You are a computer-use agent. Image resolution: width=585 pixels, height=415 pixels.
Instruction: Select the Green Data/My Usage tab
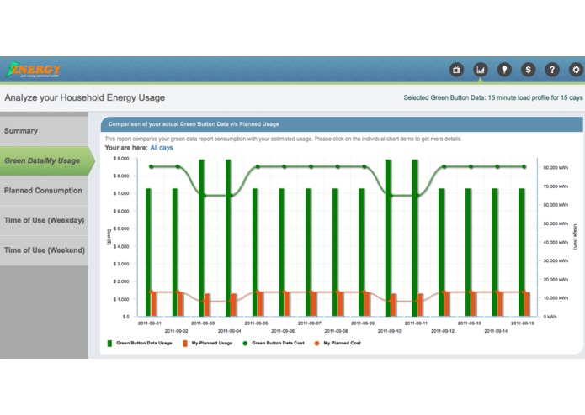46,160
